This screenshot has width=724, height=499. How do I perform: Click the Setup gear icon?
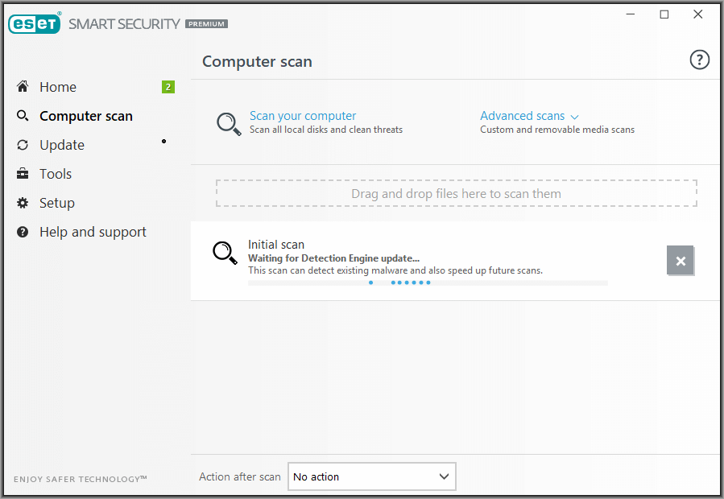pos(23,203)
